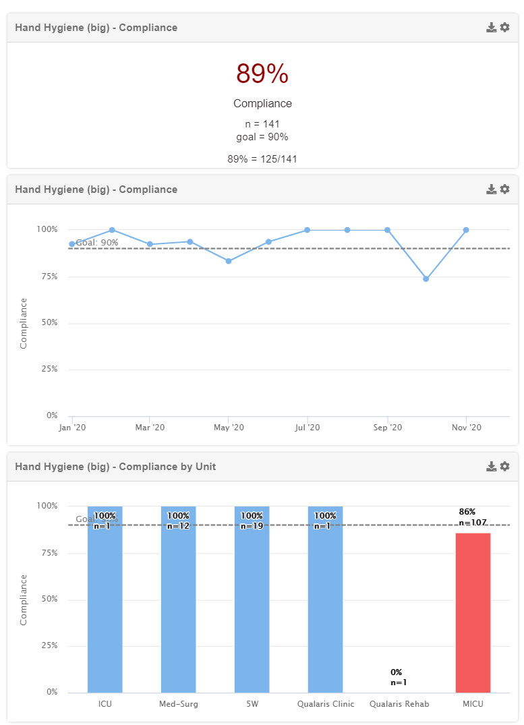Click the May data point on line chart

tap(229, 261)
